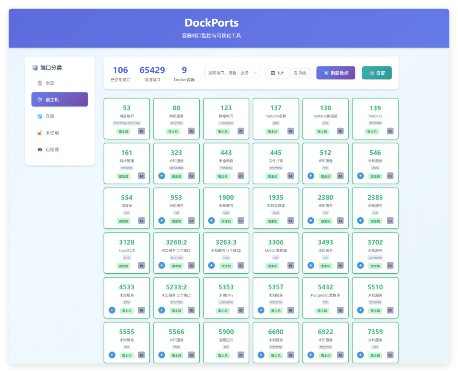
Task: Click the 实时流媒体 service label
Action: coord(276,205)
